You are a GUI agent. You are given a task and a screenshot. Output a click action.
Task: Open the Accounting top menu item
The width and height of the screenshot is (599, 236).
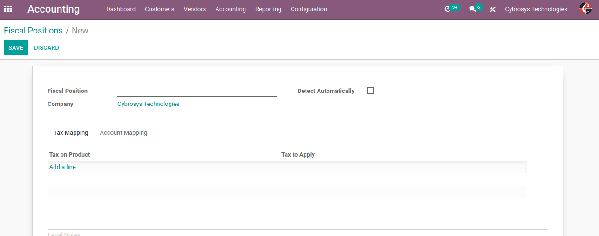point(231,9)
